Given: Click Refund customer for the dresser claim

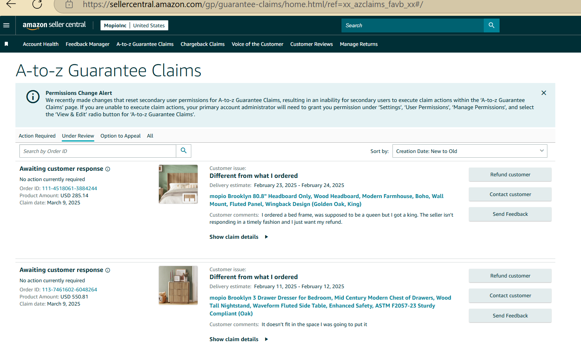Looking at the screenshot, I should coord(510,276).
